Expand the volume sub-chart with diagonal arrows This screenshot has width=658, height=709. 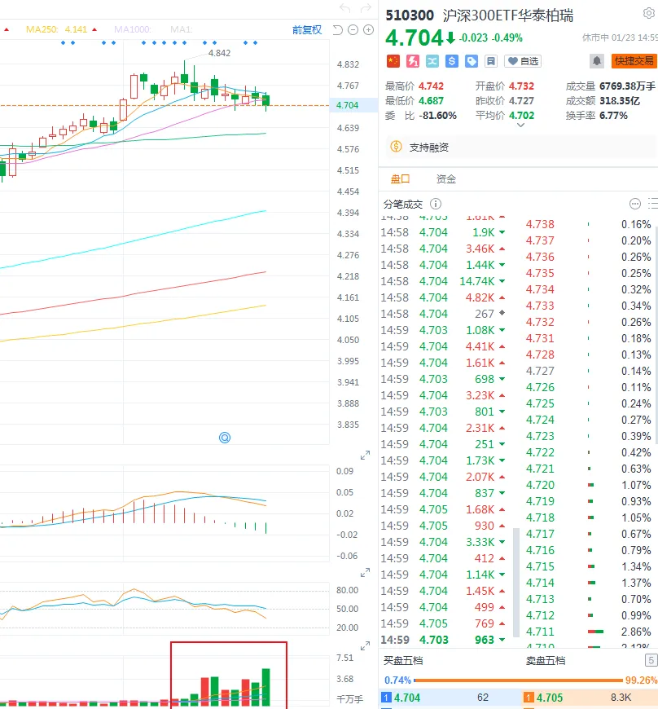click(365, 646)
